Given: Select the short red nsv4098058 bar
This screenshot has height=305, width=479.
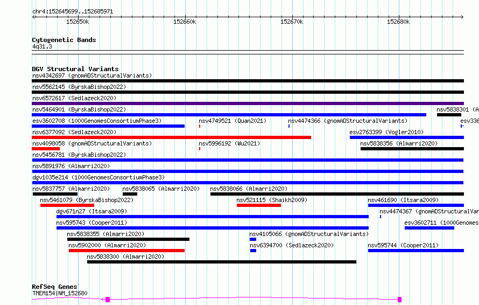Looking at the screenshot, I should pyautogui.click(x=46, y=149).
